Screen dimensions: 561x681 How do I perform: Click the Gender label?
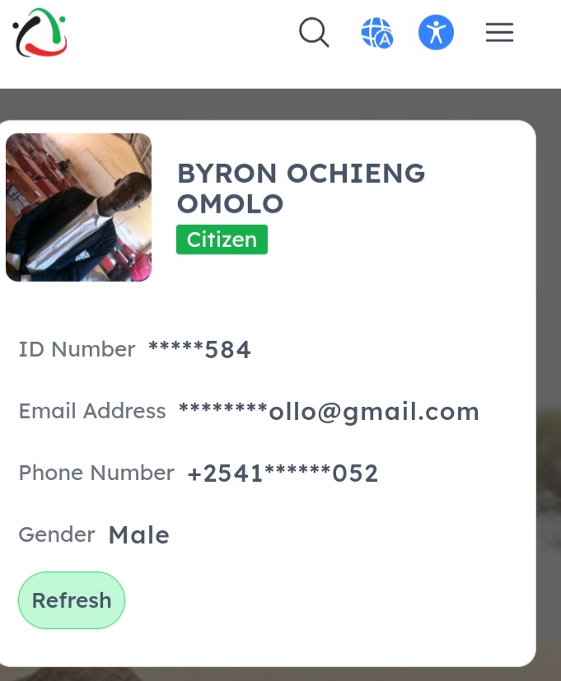[57, 534]
